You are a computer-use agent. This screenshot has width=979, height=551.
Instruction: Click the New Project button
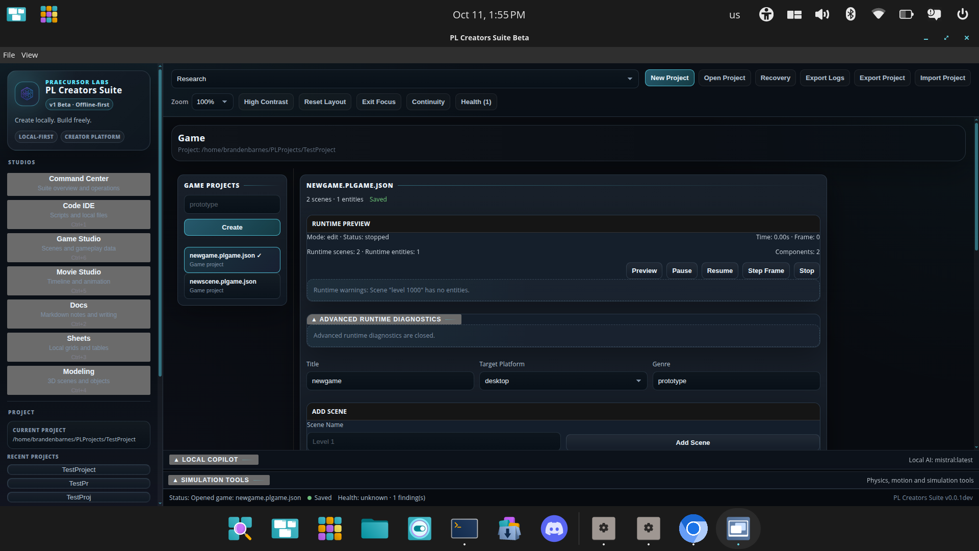(669, 78)
